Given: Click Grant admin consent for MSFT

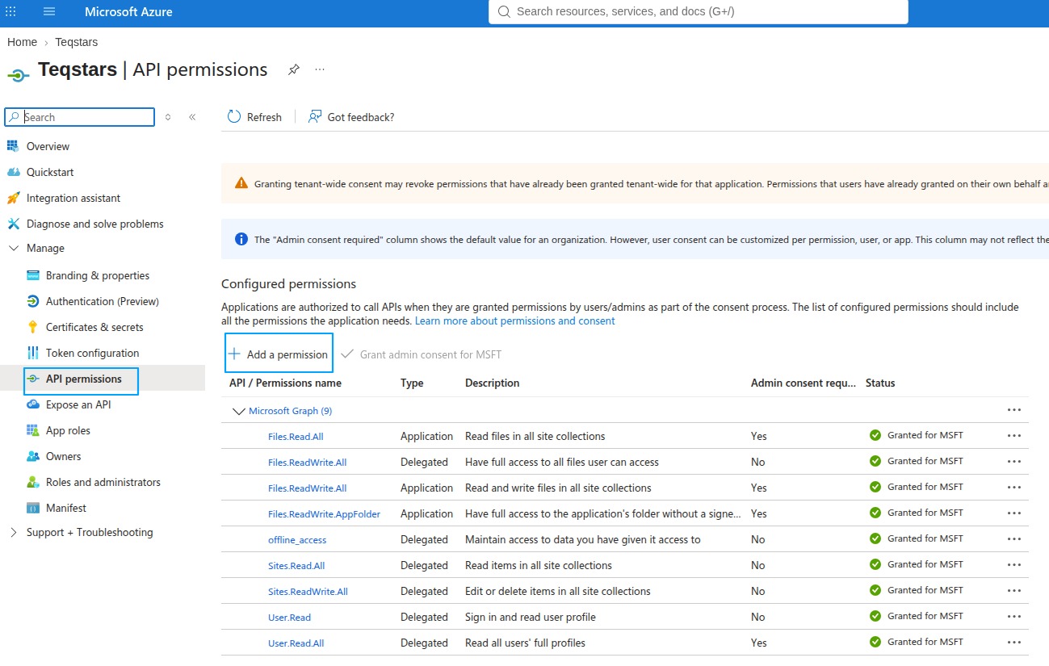Looking at the screenshot, I should [422, 354].
